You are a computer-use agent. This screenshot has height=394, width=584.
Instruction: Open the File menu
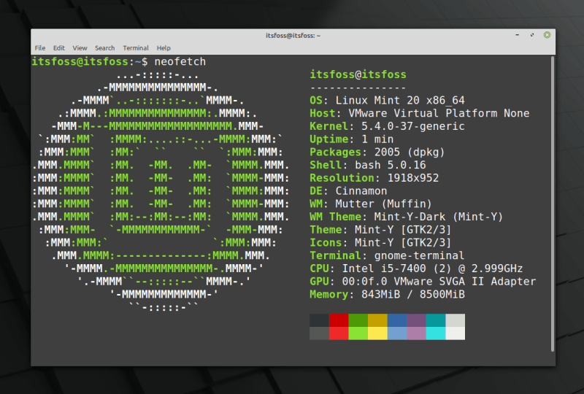[x=40, y=48]
